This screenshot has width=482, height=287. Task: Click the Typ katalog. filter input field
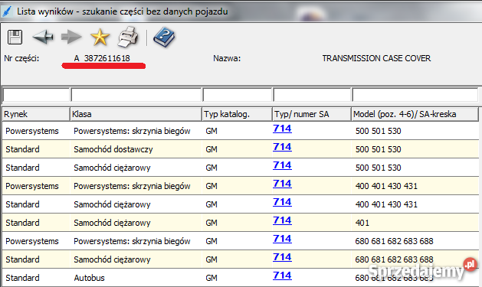pos(238,95)
